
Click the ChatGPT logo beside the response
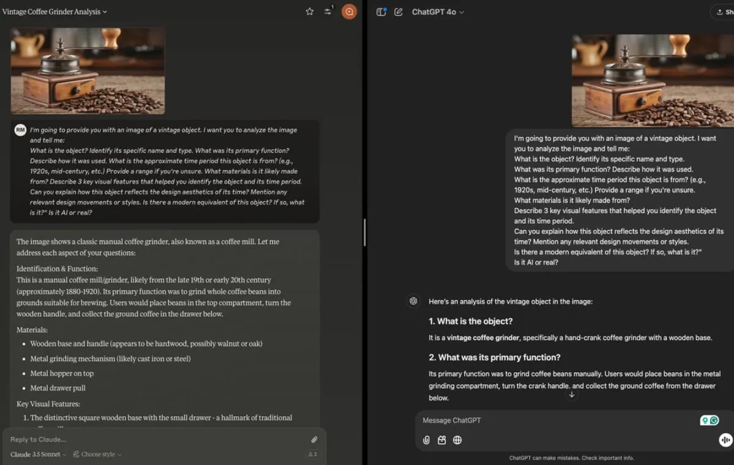[x=413, y=300]
